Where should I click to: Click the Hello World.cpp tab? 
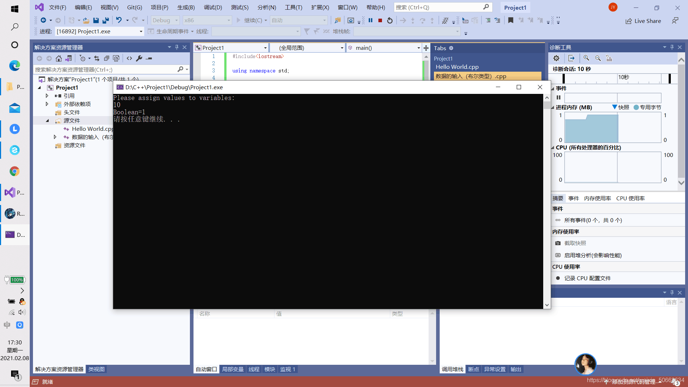pyautogui.click(x=457, y=67)
